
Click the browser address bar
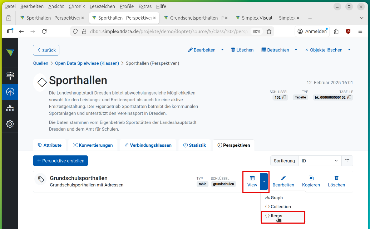pyautogui.click(x=168, y=31)
